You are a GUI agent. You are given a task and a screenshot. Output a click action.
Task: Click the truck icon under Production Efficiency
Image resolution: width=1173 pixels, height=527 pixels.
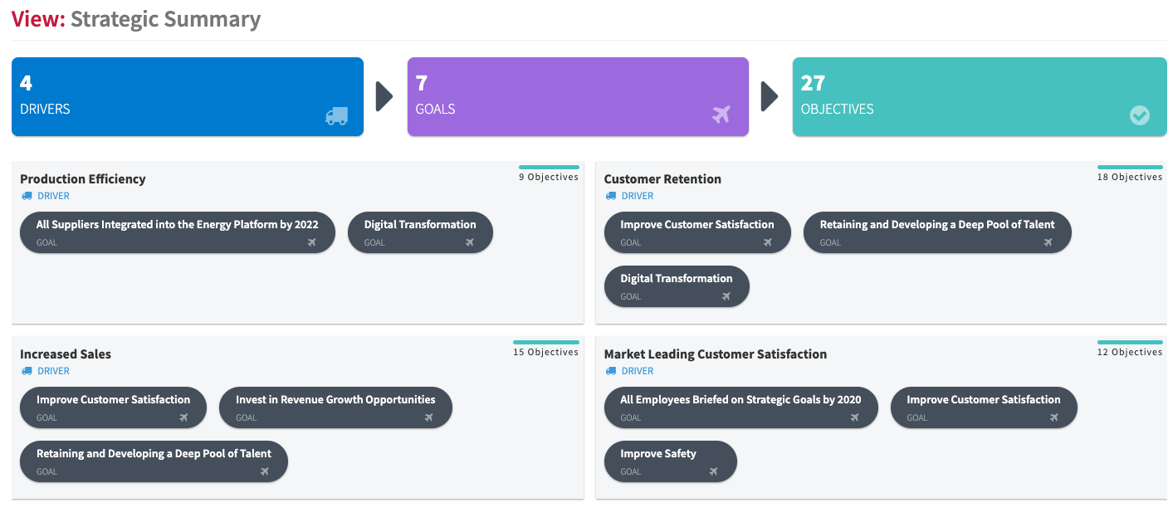[x=27, y=196]
